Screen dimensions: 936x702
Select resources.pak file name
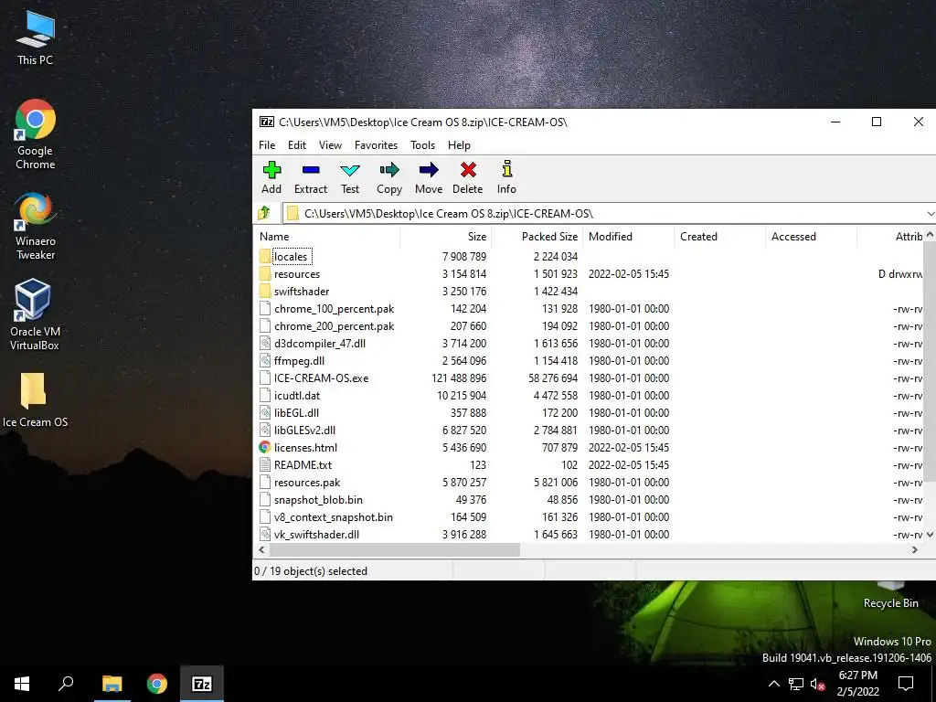(x=307, y=482)
